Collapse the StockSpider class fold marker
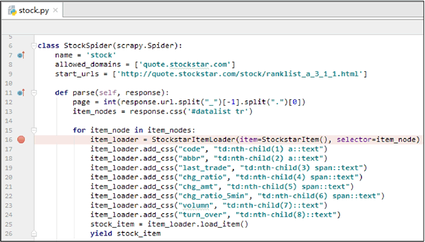 [x=33, y=46]
